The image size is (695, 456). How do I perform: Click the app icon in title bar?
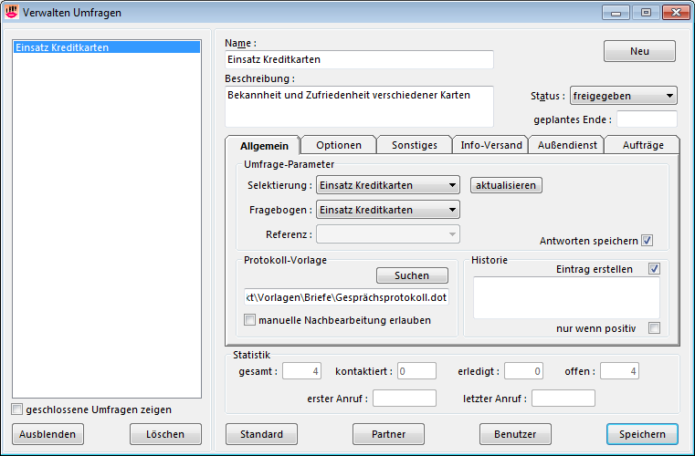12,13
